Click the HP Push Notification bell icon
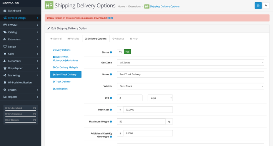Screen dimensions: 273x146 tap(5, 83)
